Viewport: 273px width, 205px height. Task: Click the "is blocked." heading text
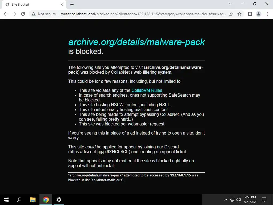[x=86, y=52]
